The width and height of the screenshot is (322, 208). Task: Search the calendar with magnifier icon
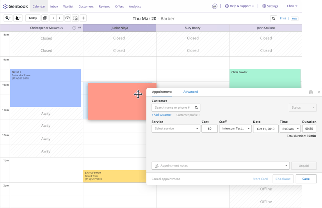pyautogui.click(x=274, y=19)
